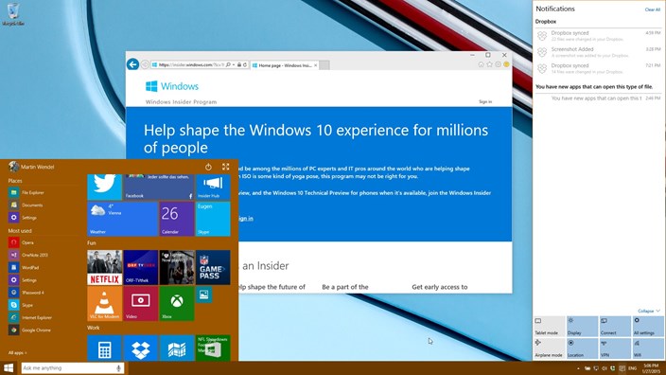The image size is (666, 375).
Task: Click the Ask me anything search box
Action: tap(73, 368)
